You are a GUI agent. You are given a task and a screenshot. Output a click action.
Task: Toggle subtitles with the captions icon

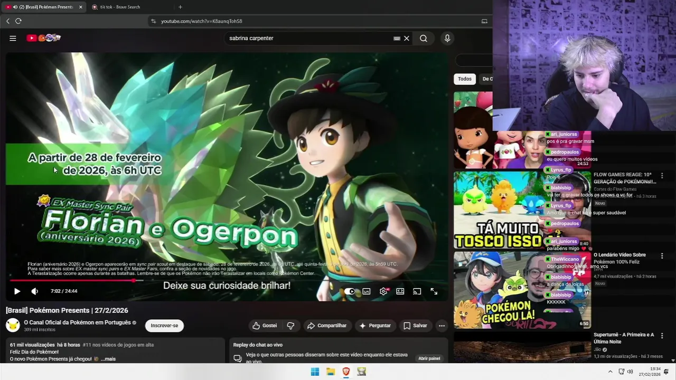367,291
